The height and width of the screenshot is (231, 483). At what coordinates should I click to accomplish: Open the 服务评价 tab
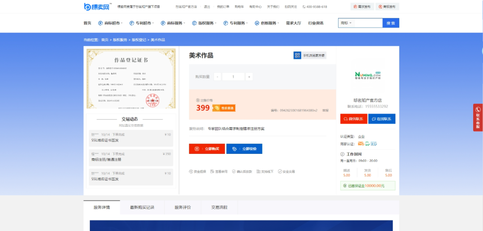[182, 207]
